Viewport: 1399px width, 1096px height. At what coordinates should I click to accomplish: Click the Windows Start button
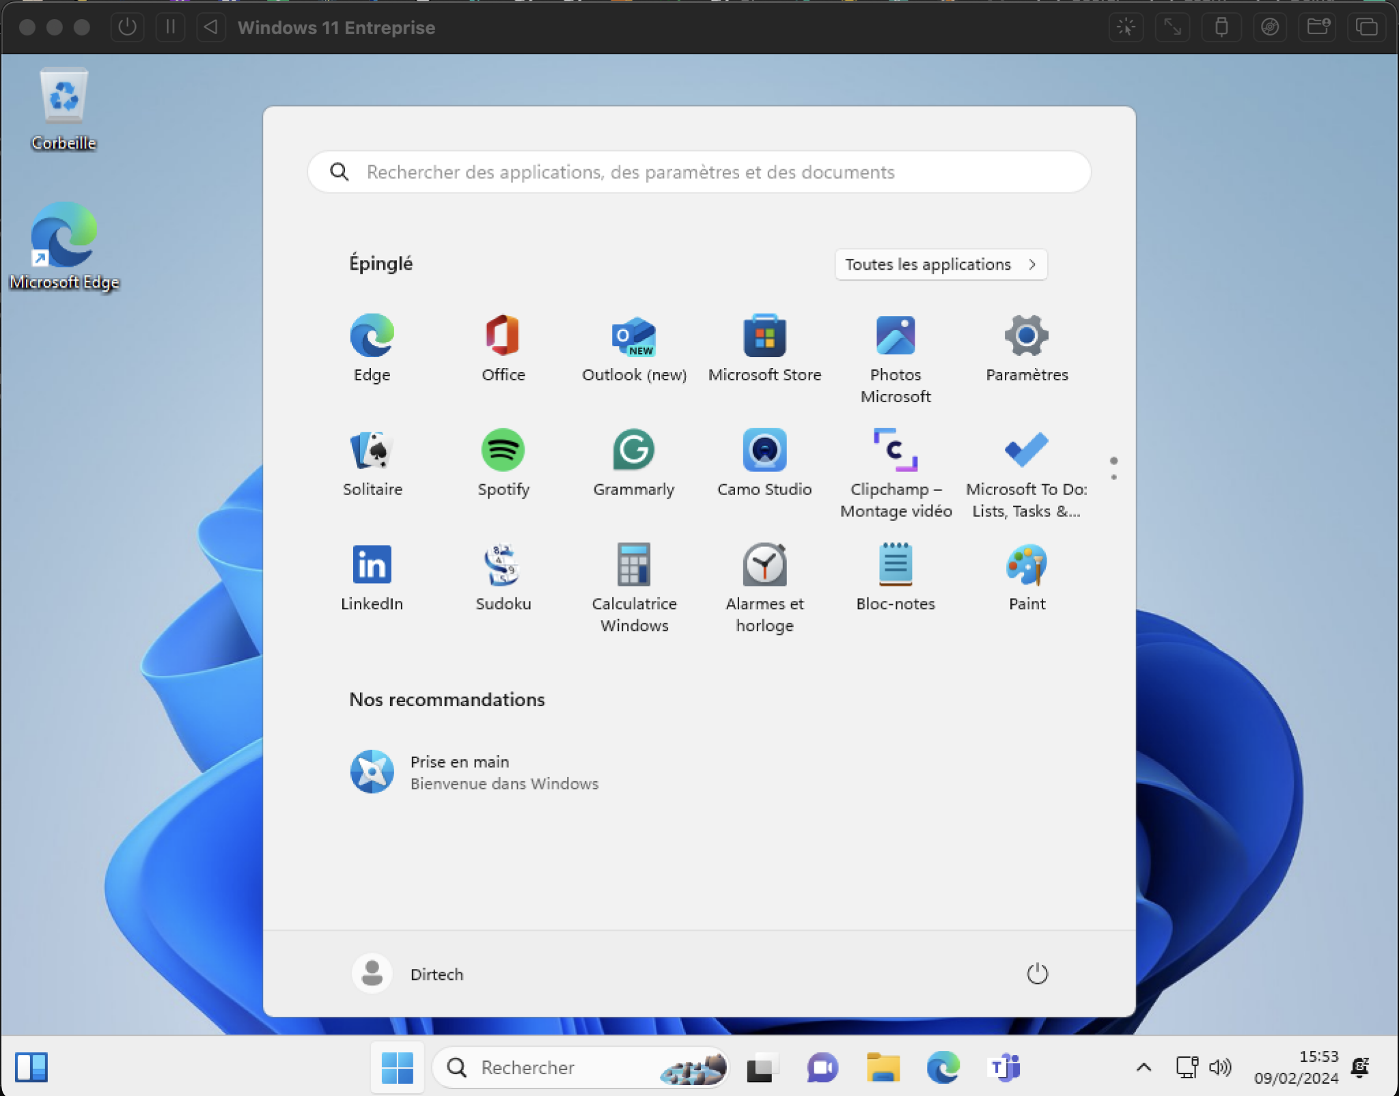pos(397,1067)
